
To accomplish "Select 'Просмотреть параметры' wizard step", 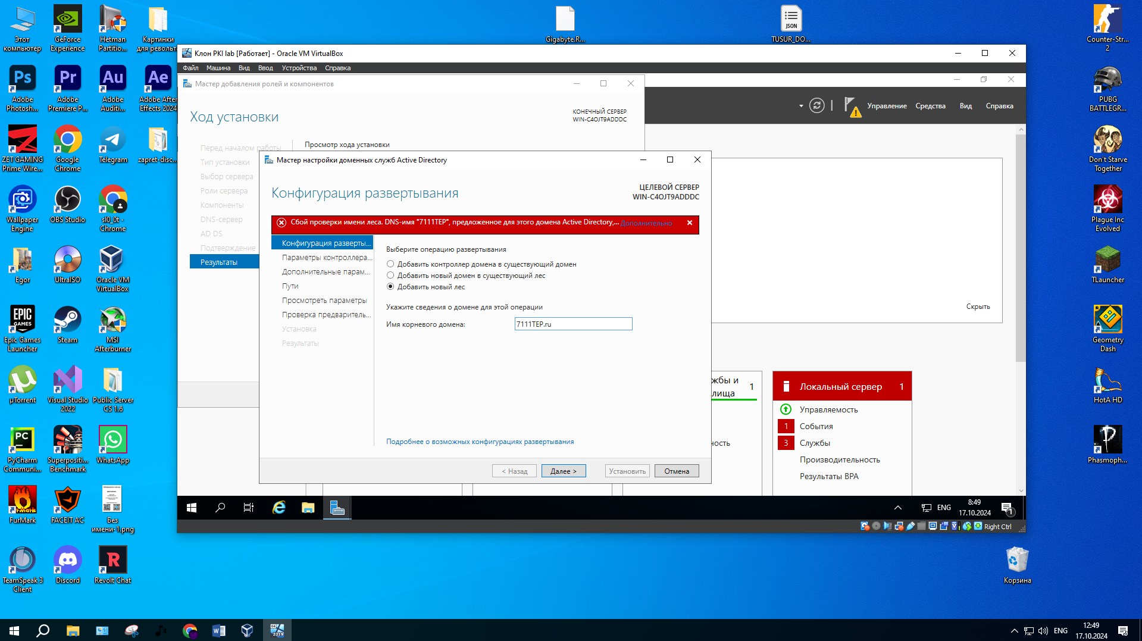I will click(324, 301).
